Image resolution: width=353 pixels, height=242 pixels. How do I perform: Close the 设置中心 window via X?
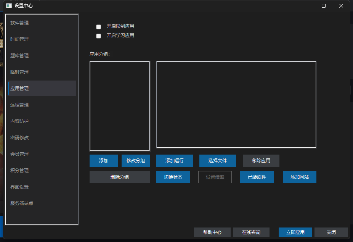(341, 6)
